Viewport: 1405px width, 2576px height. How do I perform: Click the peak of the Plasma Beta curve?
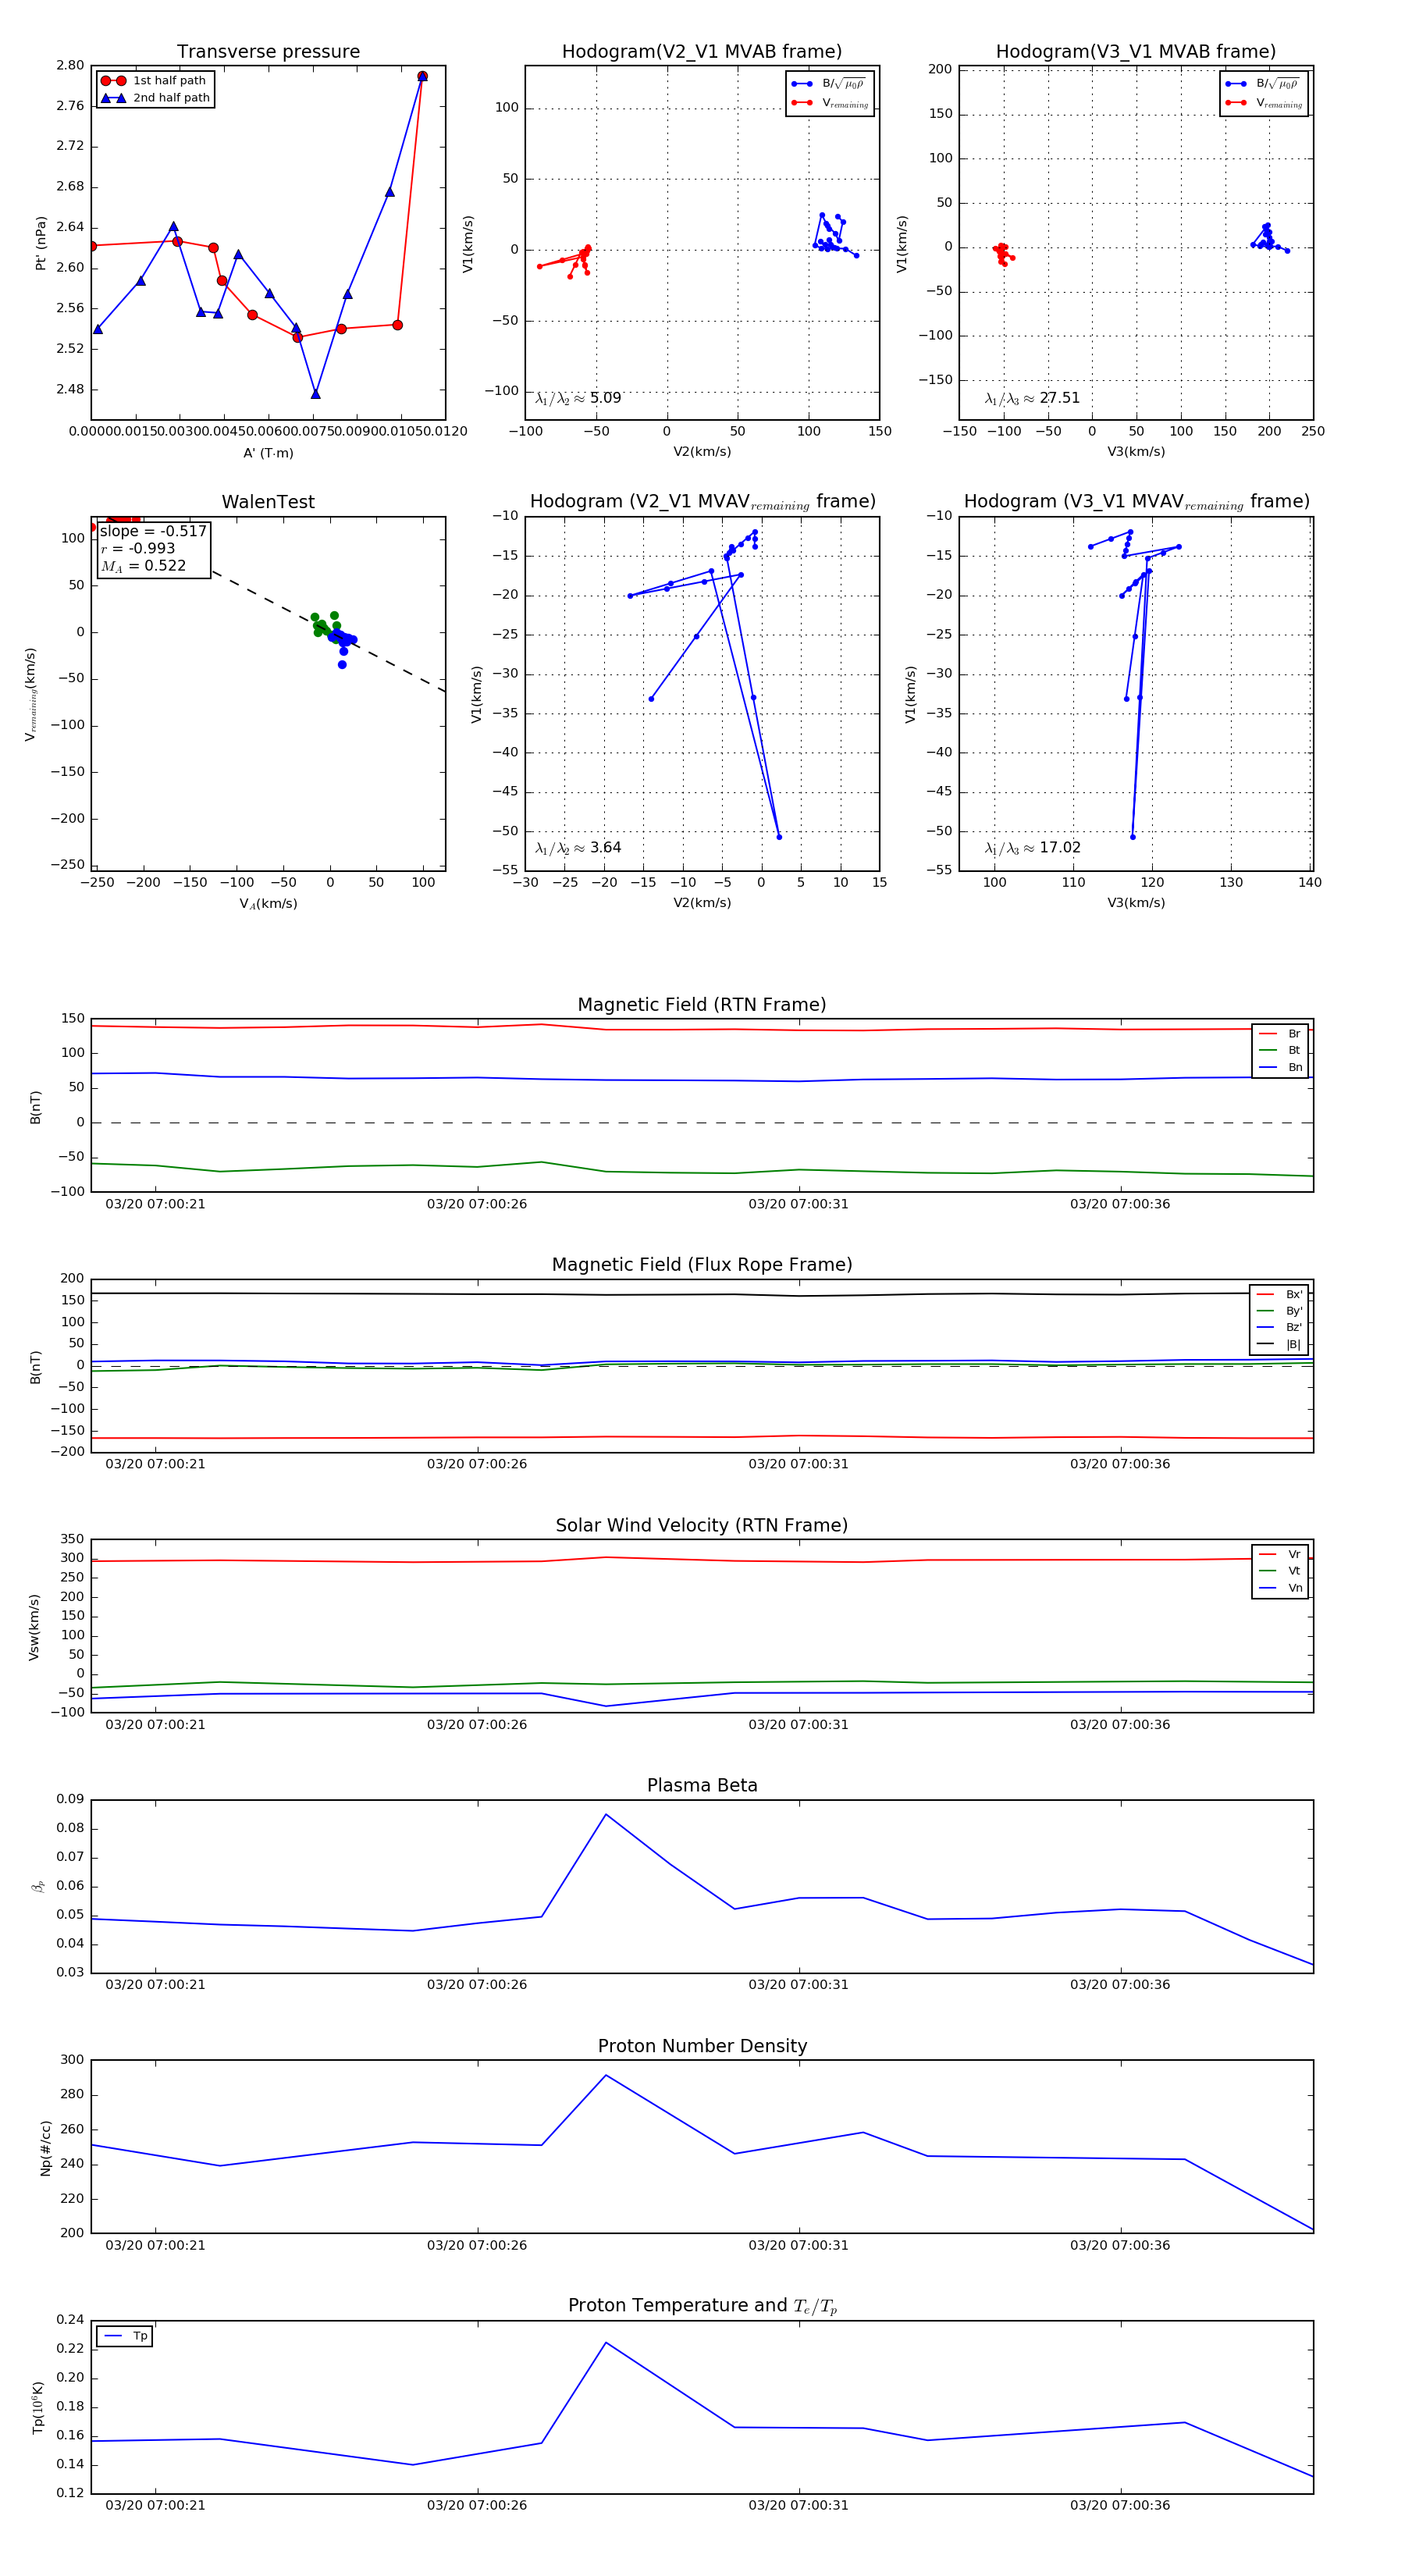point(606,1814)
